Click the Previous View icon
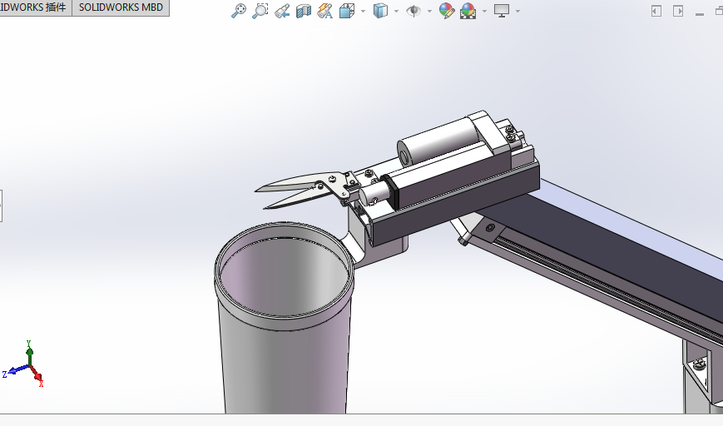 click(282, 11)
